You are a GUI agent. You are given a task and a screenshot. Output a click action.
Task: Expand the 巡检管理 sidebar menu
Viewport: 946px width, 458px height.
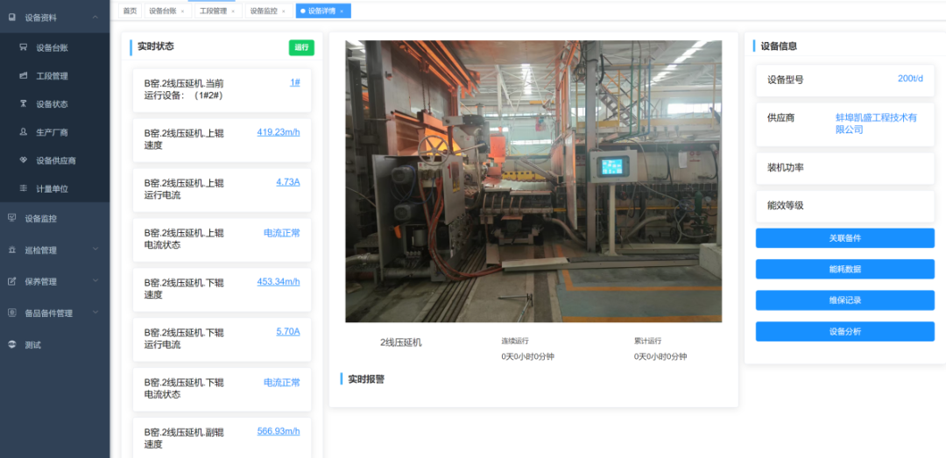(x=95, y=250)
